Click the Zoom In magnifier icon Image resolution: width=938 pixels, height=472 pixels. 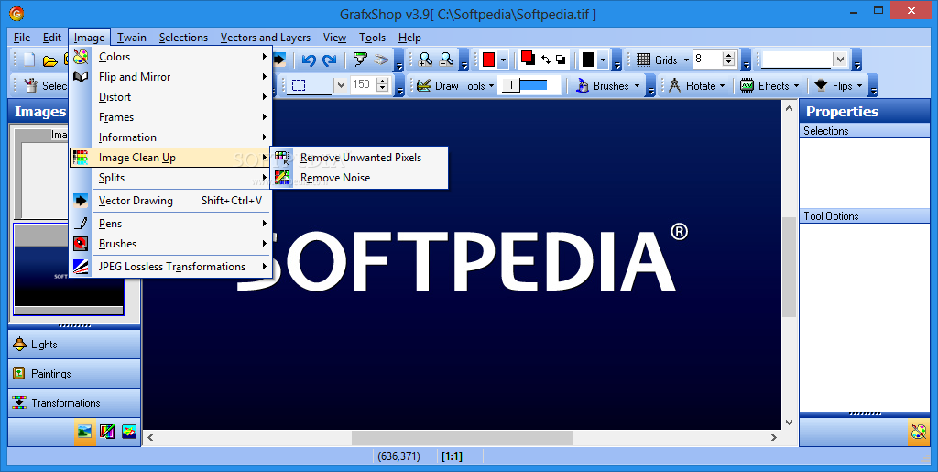425,60
